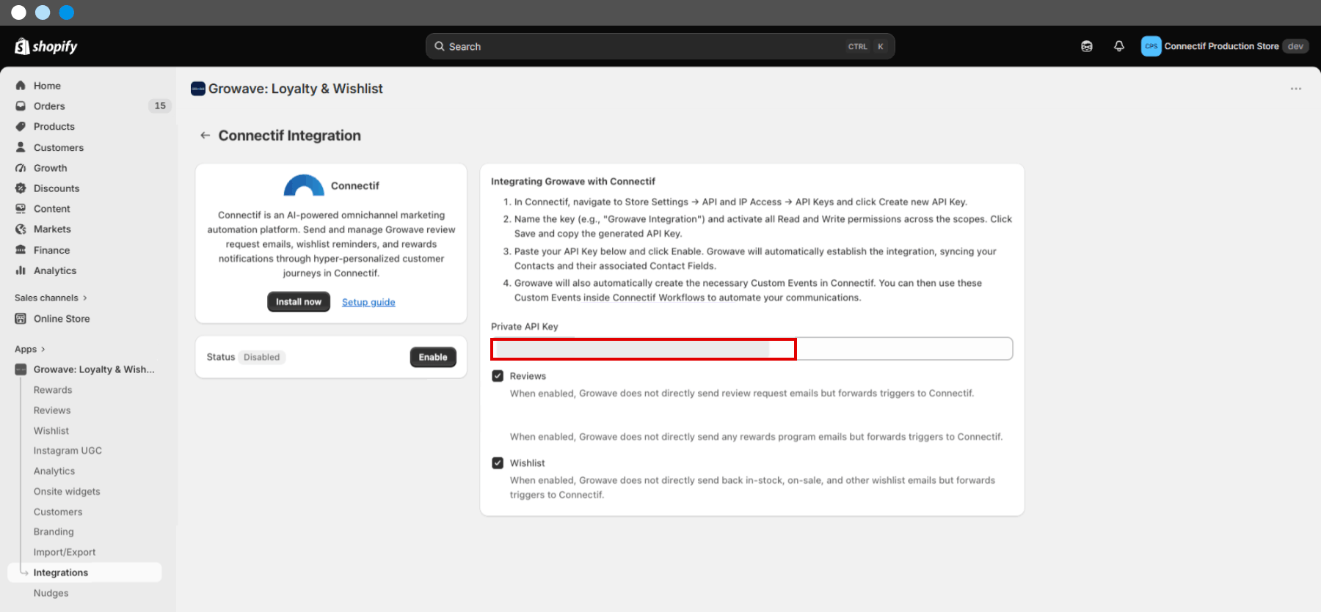The height and width of the screenshot is (612, 1321).
Task: Click the CPS store avatar
Action: point(1151,46)
